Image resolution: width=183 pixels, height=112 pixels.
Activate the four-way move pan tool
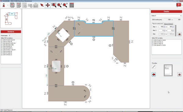[x=48, y=5]
